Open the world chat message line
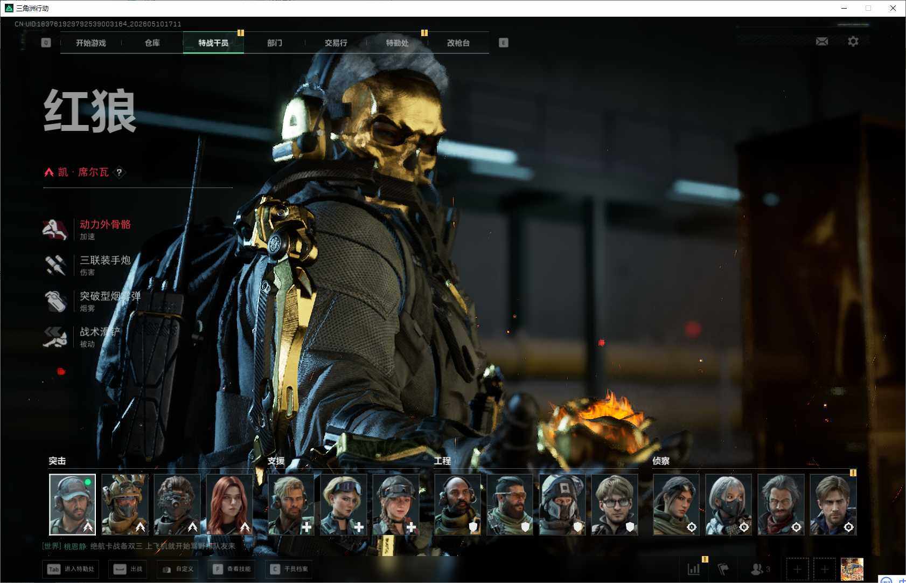906x583 pixels. (139, 546)
